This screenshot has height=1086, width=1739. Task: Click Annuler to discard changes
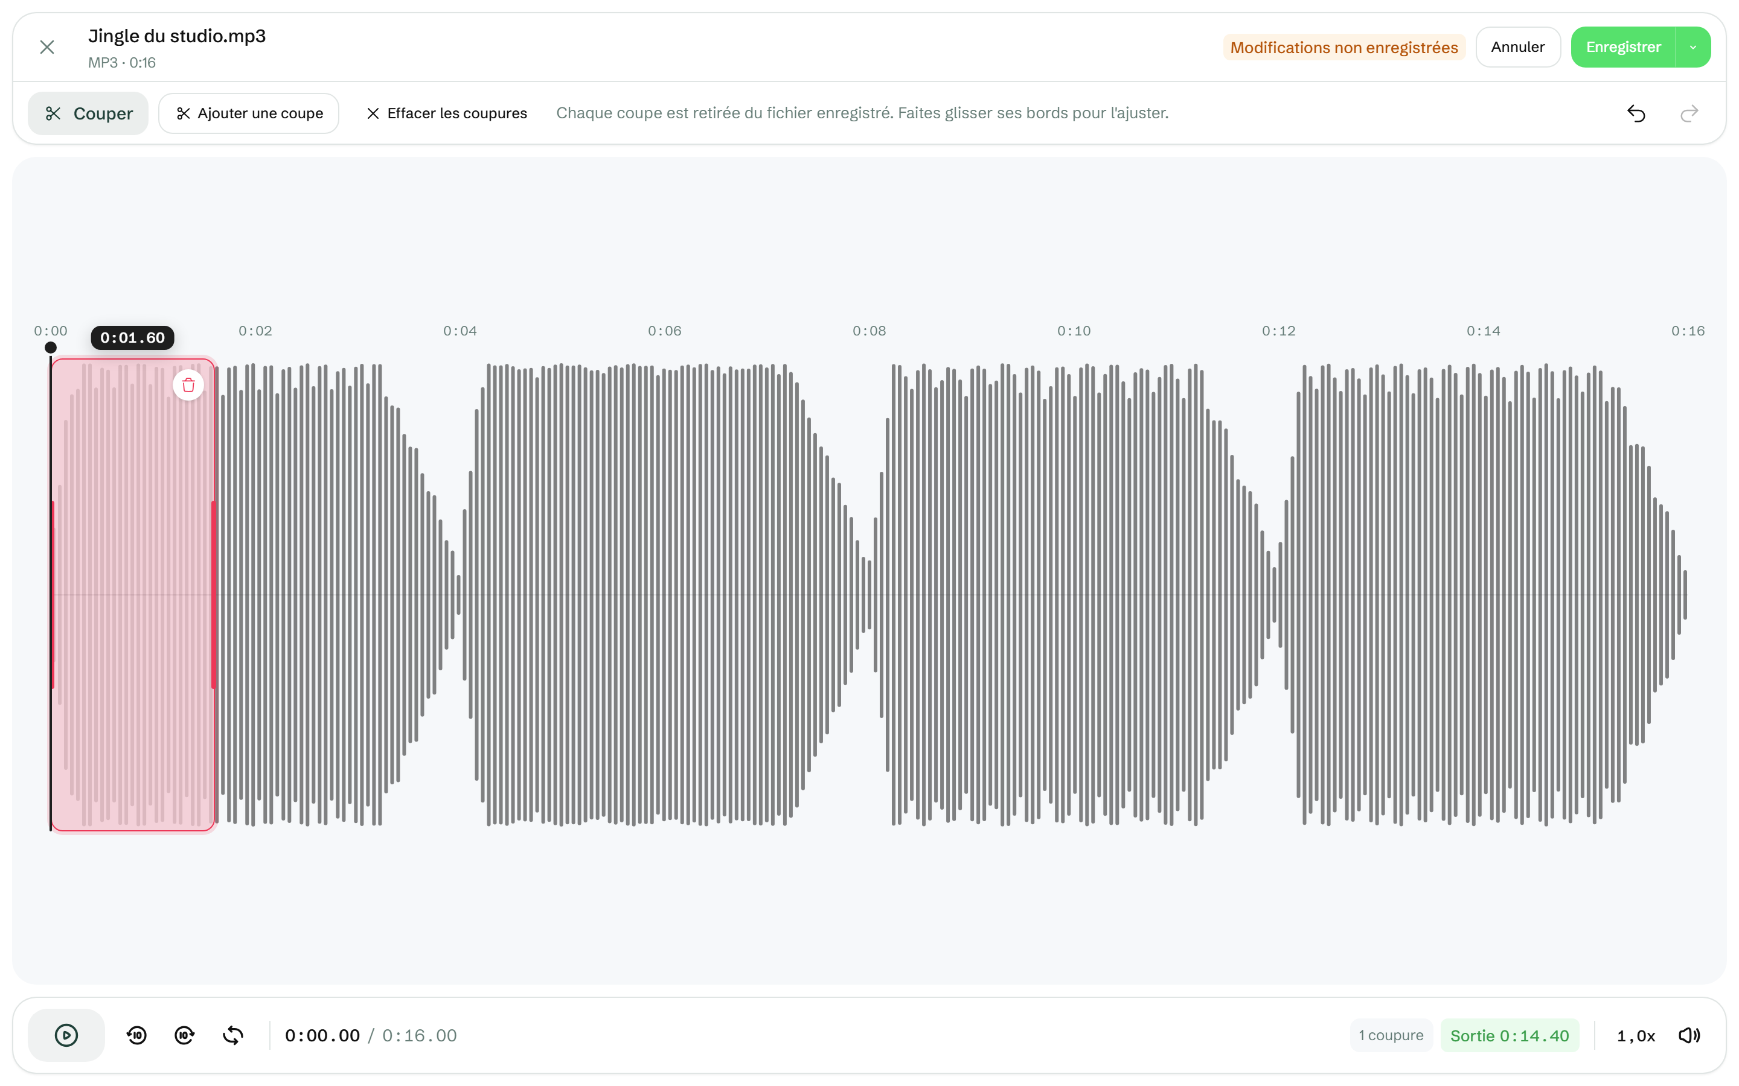point(1517,48)
